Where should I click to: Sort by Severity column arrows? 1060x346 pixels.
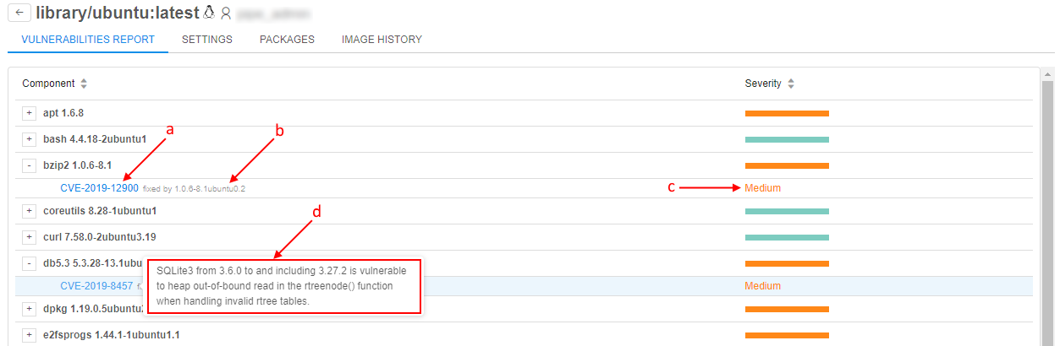[791, 84]
